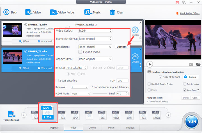This screenshot has height=133, width=202.
Task: Show more formats with right arrow
Action: [x=168, y=115]
